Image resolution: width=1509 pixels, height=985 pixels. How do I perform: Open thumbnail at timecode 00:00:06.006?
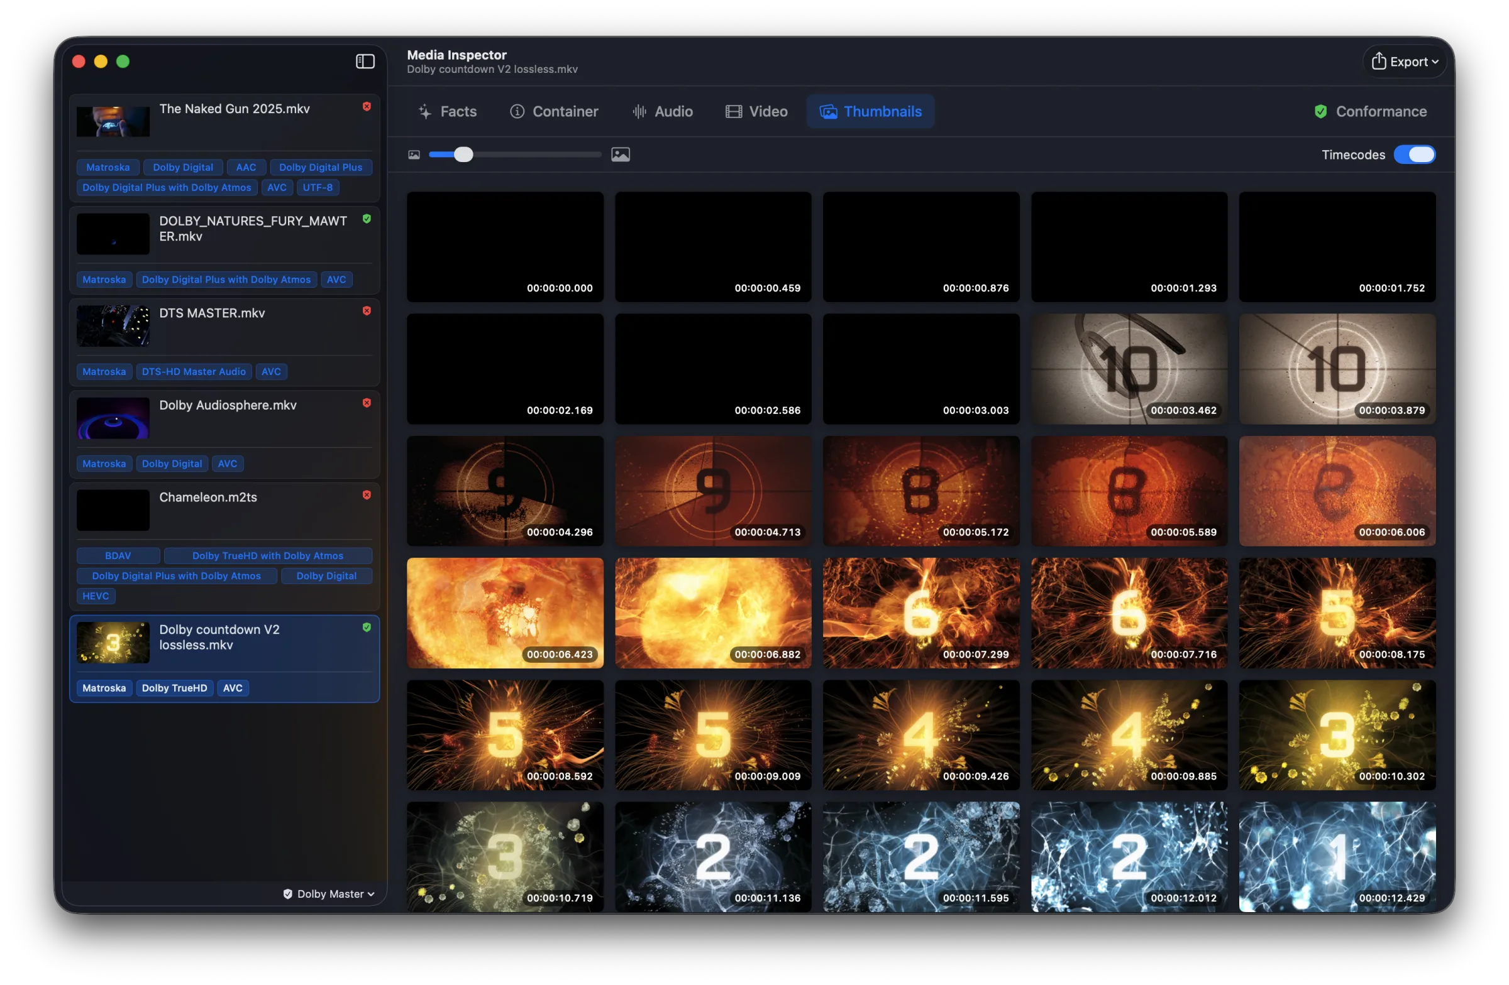1337,491
